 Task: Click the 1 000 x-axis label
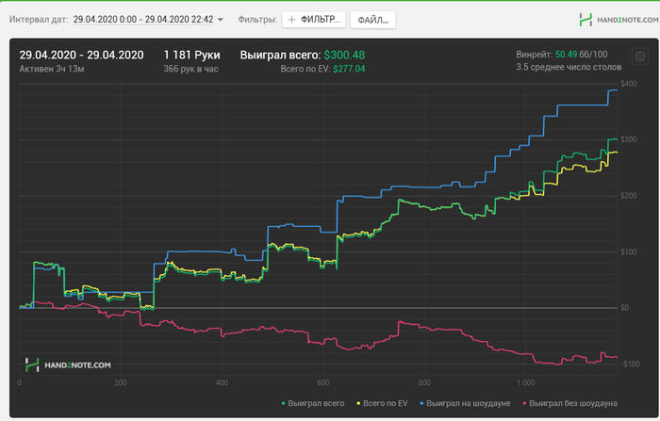point(526,382)
